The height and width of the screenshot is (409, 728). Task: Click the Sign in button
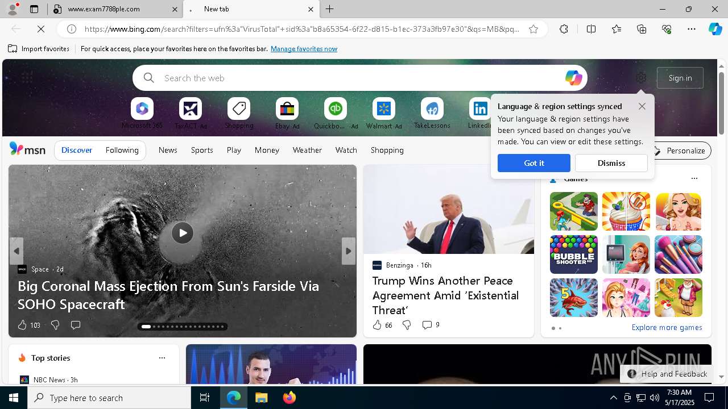[x=680, y=78]
